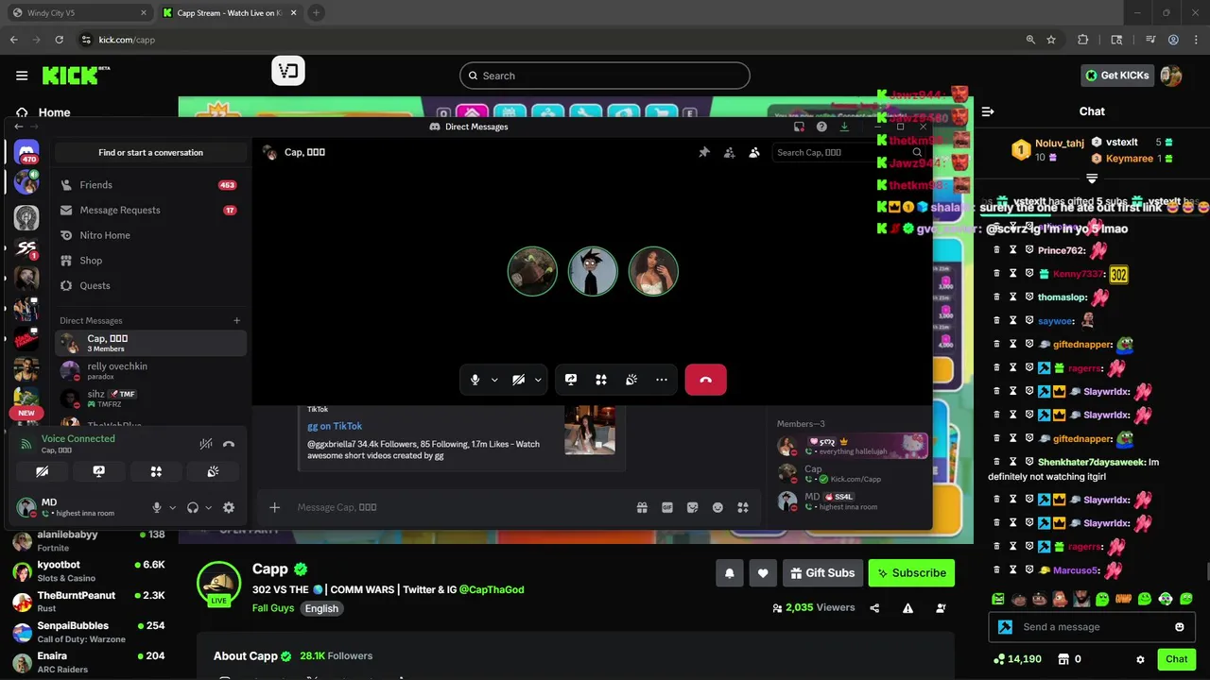Open soundboard in the voice panel
The height and width of the screenshot is (680, 1210).
[x=213, y=471]
